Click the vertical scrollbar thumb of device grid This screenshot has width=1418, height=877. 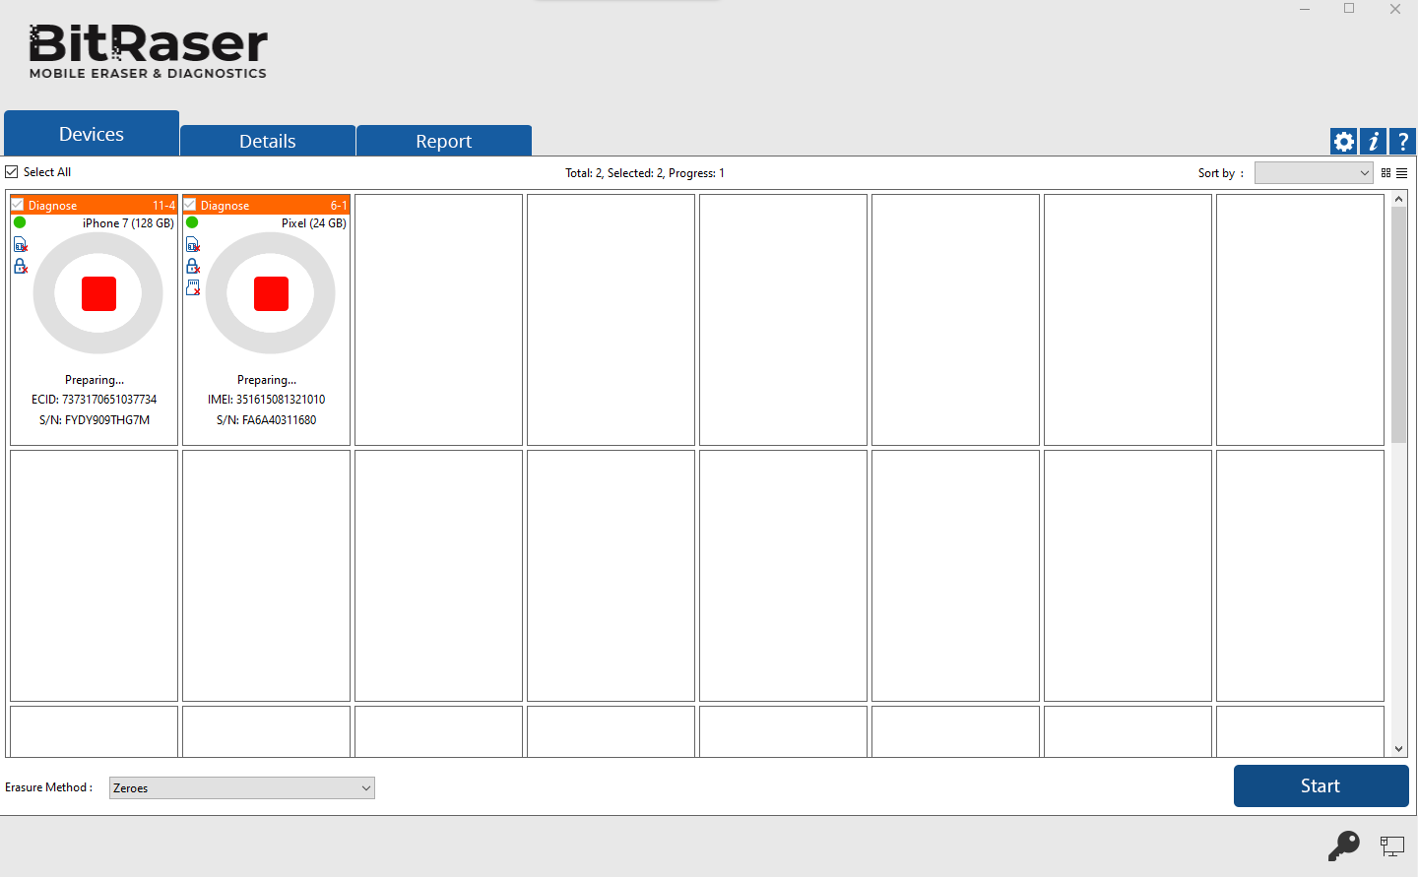pyautogui.click(x=1398, y=325)
